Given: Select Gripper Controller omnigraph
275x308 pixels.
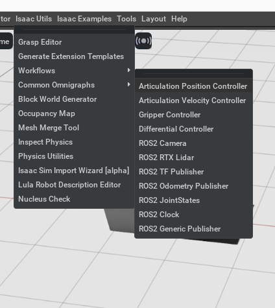Looking at the screenshot, I should click(x=193, y=115).
